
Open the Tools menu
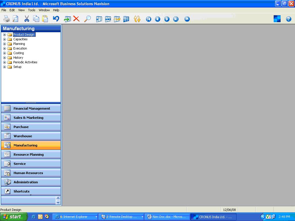click(x=32, y=10)
